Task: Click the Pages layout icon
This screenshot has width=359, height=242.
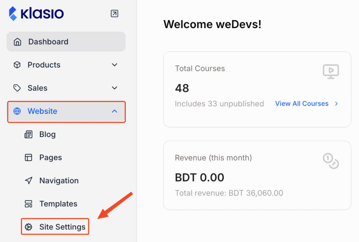Action: (x=28, y=158)
